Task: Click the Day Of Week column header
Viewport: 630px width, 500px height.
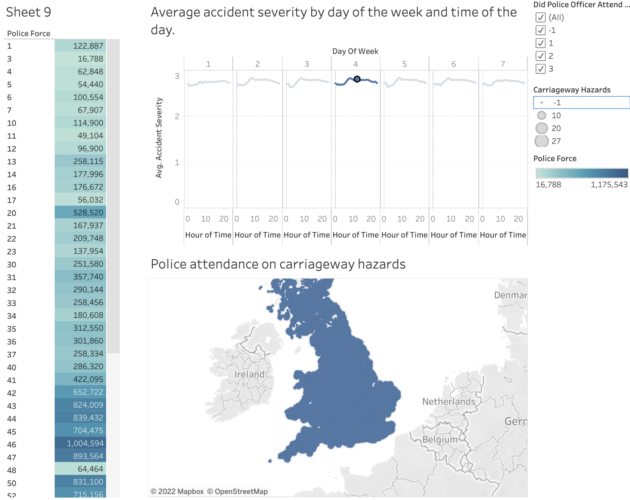Action: [x=355, y=51]
